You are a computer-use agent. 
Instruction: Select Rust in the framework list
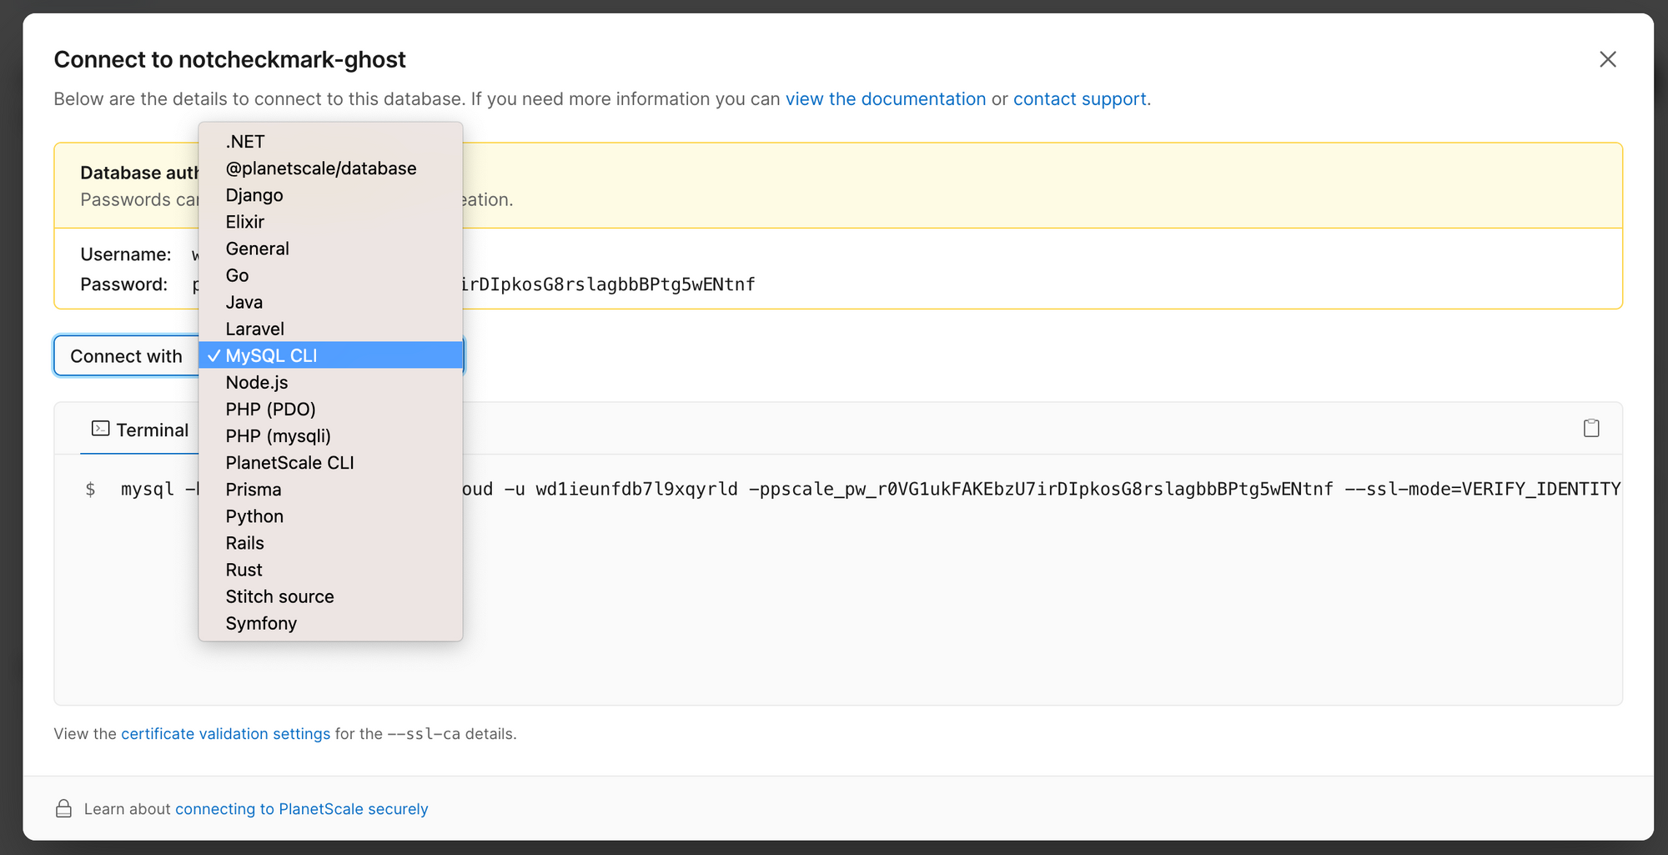[x=244, y=571]
